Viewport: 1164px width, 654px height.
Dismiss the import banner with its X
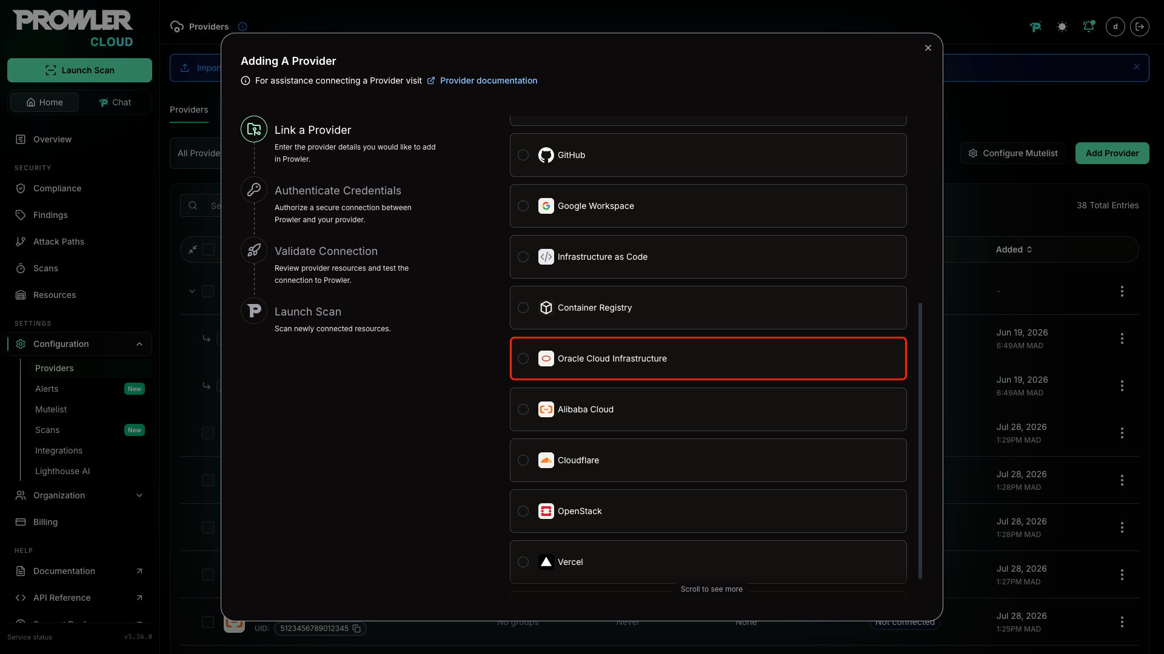point(1136,67)
